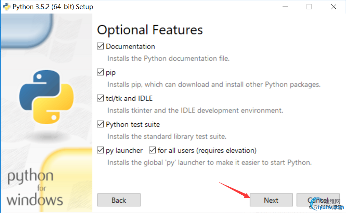Click the "Python 3.5.2 (64-bit) Setup" title text
Image resolution: width=346 pixels, height=213 pixels.
[x=53, y=7]
